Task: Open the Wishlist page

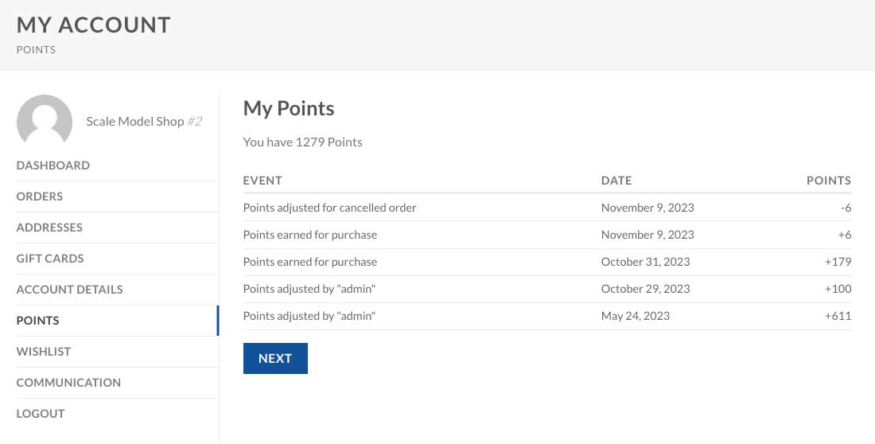Action: [44, 352]
